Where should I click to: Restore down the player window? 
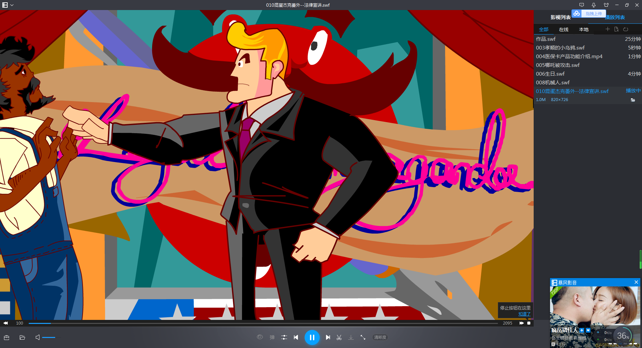(627, 5)
